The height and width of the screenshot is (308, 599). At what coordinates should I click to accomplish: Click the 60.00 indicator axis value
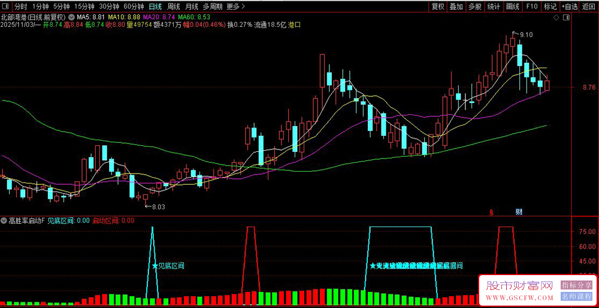tap(587, 246)
